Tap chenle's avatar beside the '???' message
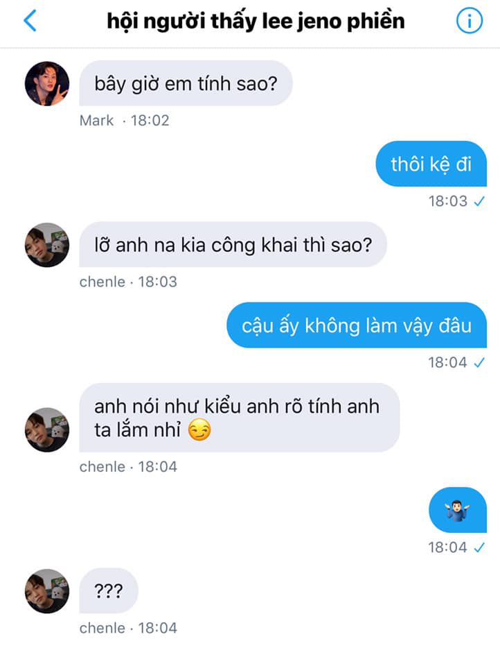The image size is (500, 666). coord(47,591)
